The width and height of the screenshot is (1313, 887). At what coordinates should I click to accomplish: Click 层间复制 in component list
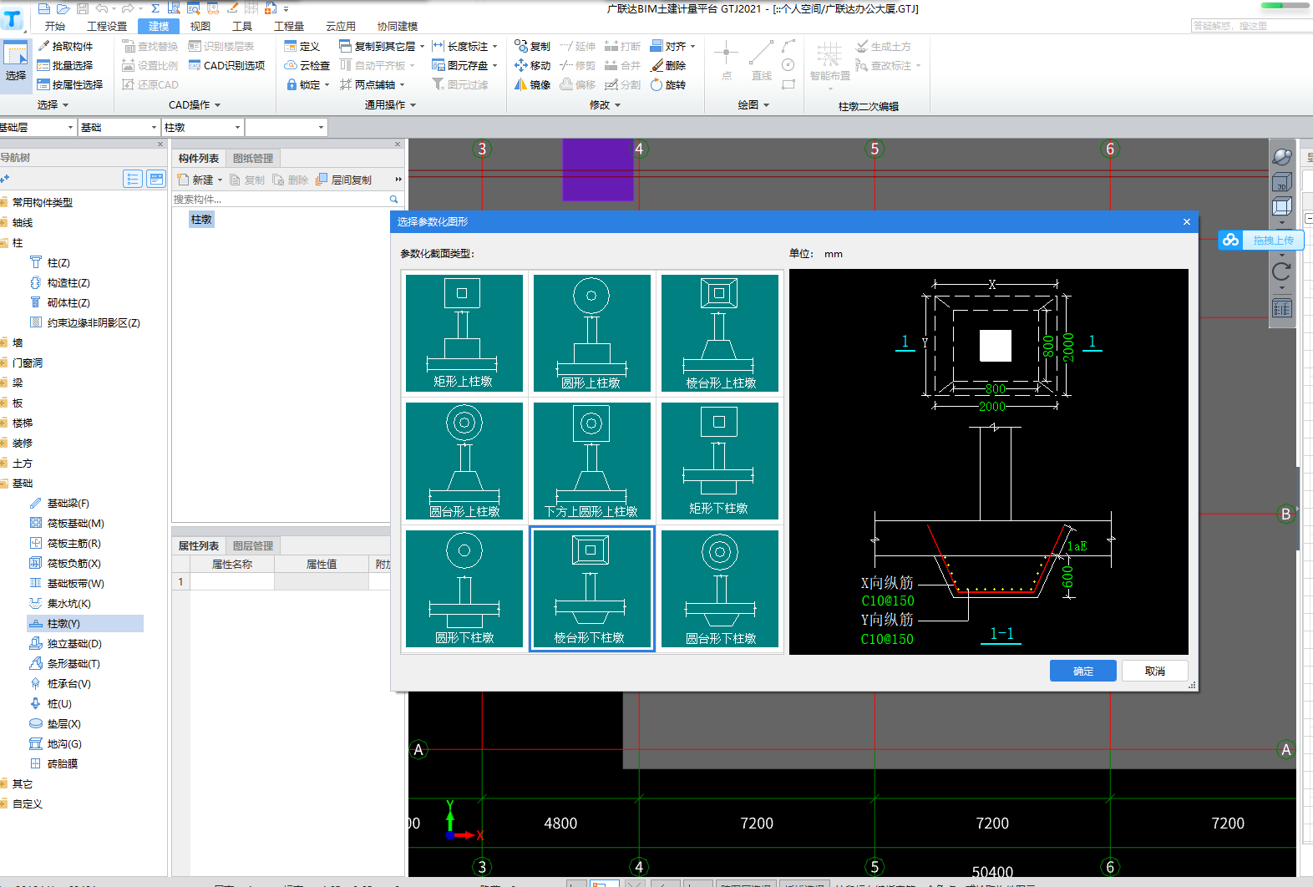coord(343,180)
